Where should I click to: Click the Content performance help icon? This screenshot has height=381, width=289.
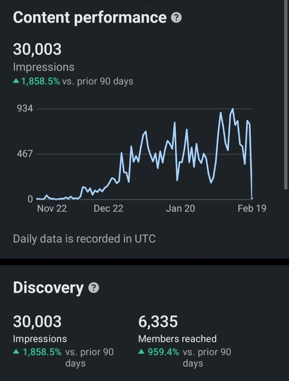point(176,18)
